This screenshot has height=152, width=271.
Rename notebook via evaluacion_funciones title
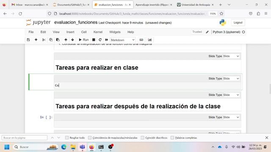click(76, 22)
